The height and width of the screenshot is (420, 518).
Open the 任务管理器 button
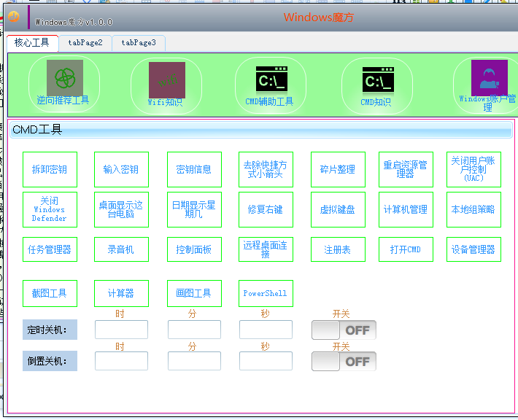click(50, 249)
